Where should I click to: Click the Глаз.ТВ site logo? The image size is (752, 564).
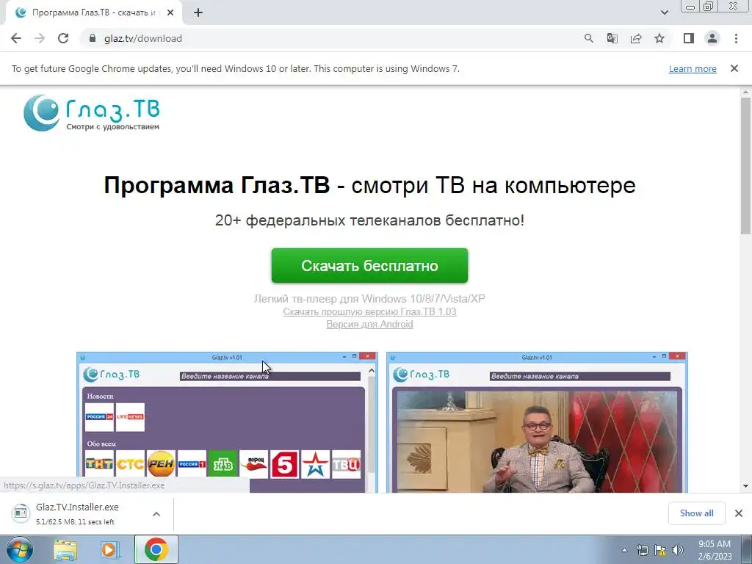(92, 112)
